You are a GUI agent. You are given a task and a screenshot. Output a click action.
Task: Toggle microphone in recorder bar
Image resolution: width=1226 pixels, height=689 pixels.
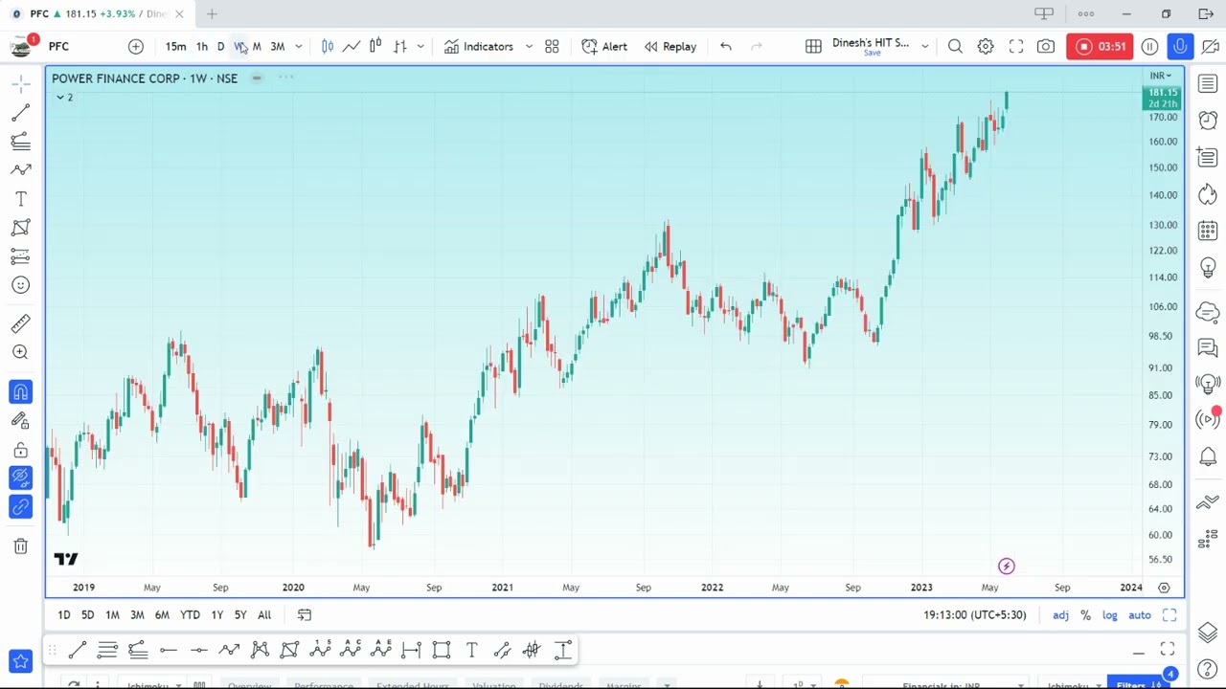click(1180, 46)
